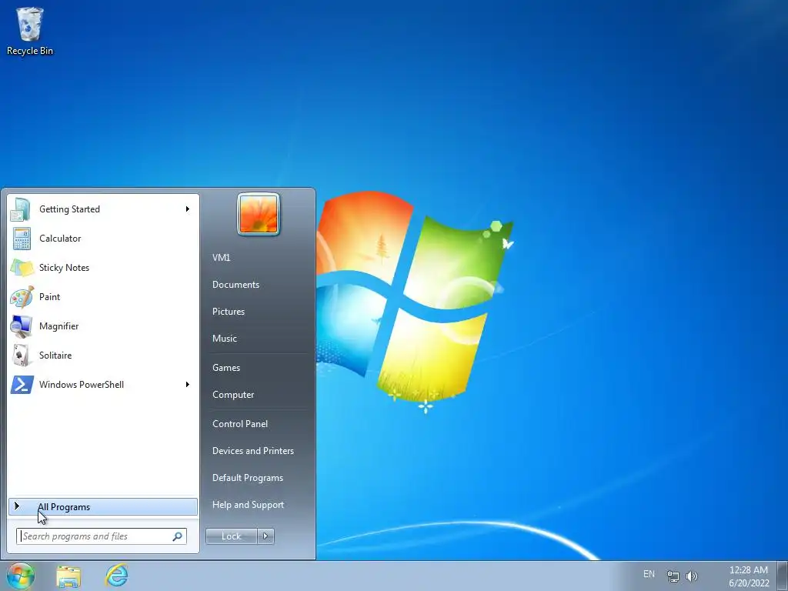Click the Show desktop strip
This screenshot has width=788, height=591.
(x=783, y=576)
